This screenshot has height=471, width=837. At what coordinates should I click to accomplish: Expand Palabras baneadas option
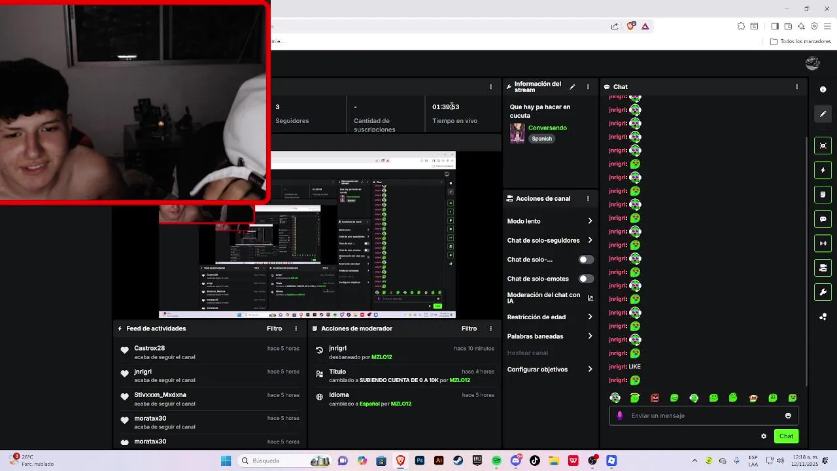click(x=550, y=336)
